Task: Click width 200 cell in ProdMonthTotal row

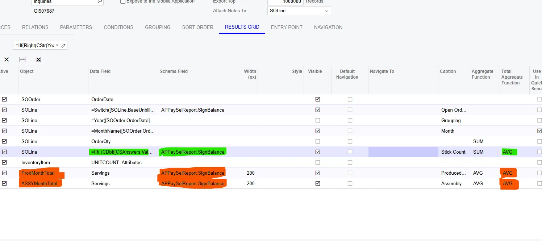Action: (243, 173)
